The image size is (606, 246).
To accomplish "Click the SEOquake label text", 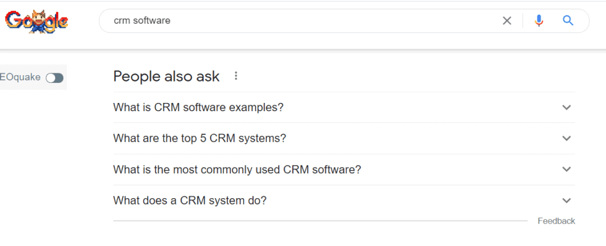I will 21,77.
